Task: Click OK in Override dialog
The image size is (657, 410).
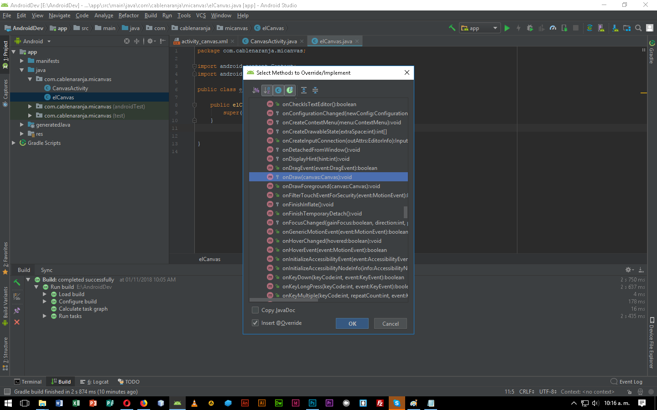Action: [352, 323]
